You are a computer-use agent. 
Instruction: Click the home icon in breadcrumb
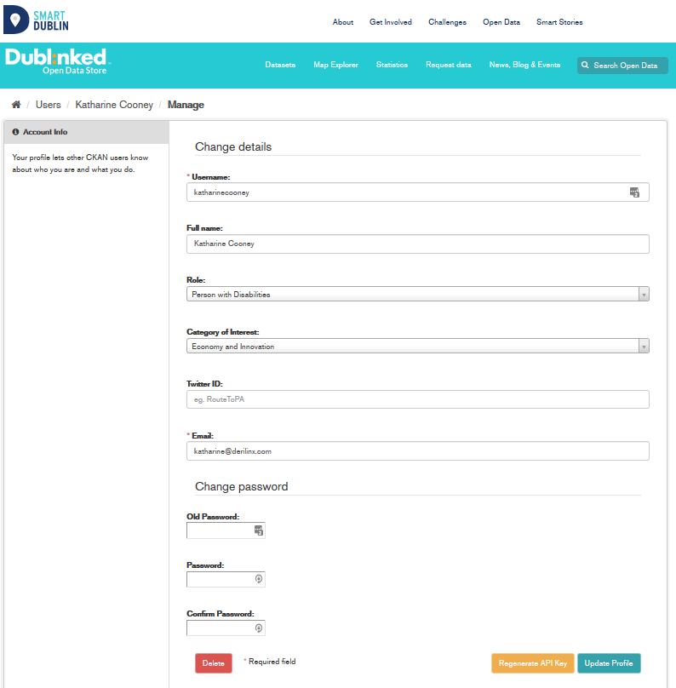tap(15, 105)
